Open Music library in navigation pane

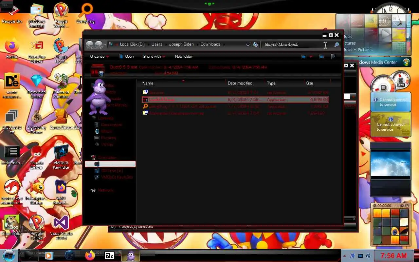tap(103, 131)
